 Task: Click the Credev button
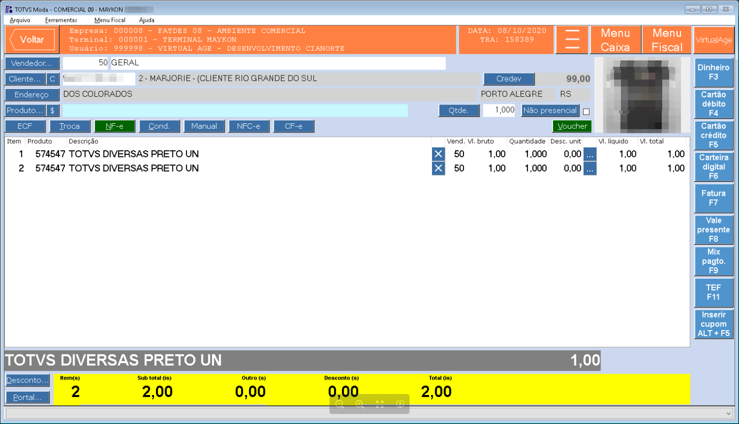click(509, 79)
